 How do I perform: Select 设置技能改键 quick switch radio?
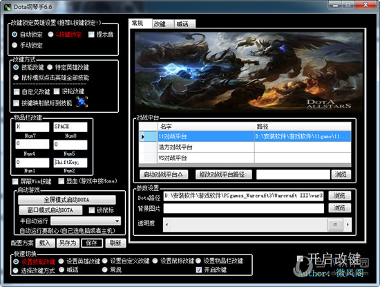[16, 261]
